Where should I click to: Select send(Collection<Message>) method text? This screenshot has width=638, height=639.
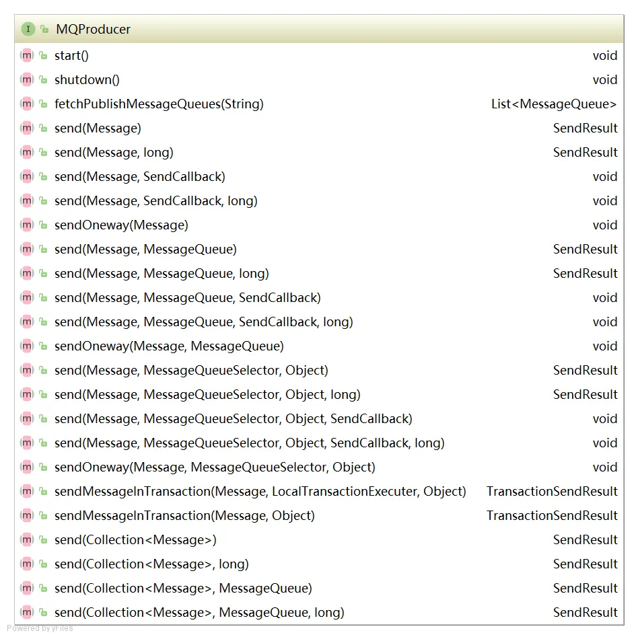(x=135, y=539)
